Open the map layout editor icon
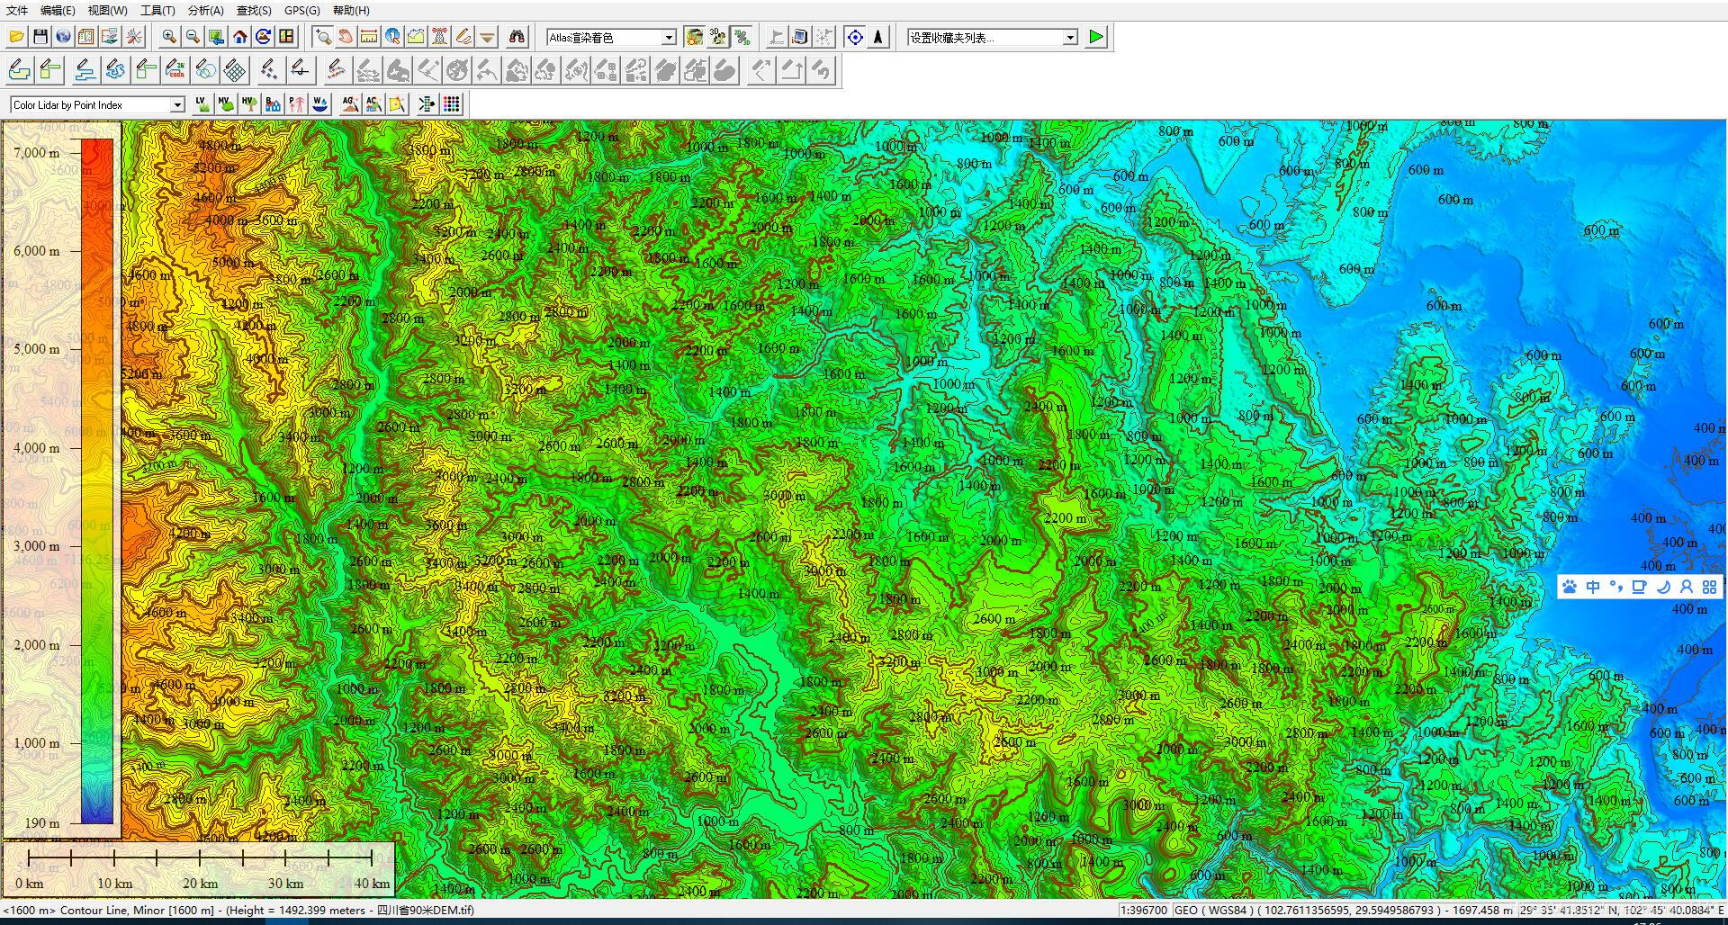Image resolution: width=1728 pixels, height=925 pixels. click(x=286, y=37)
